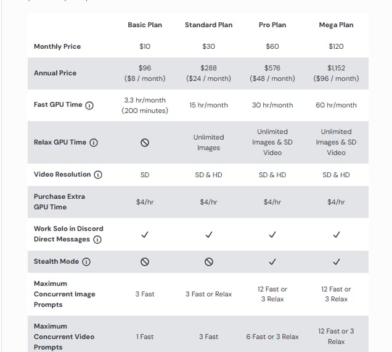This screenshot has width=392, height=352.
Task: Click Basic Plan's Discord Direct Messages checkmark
Action: point(145,235)
